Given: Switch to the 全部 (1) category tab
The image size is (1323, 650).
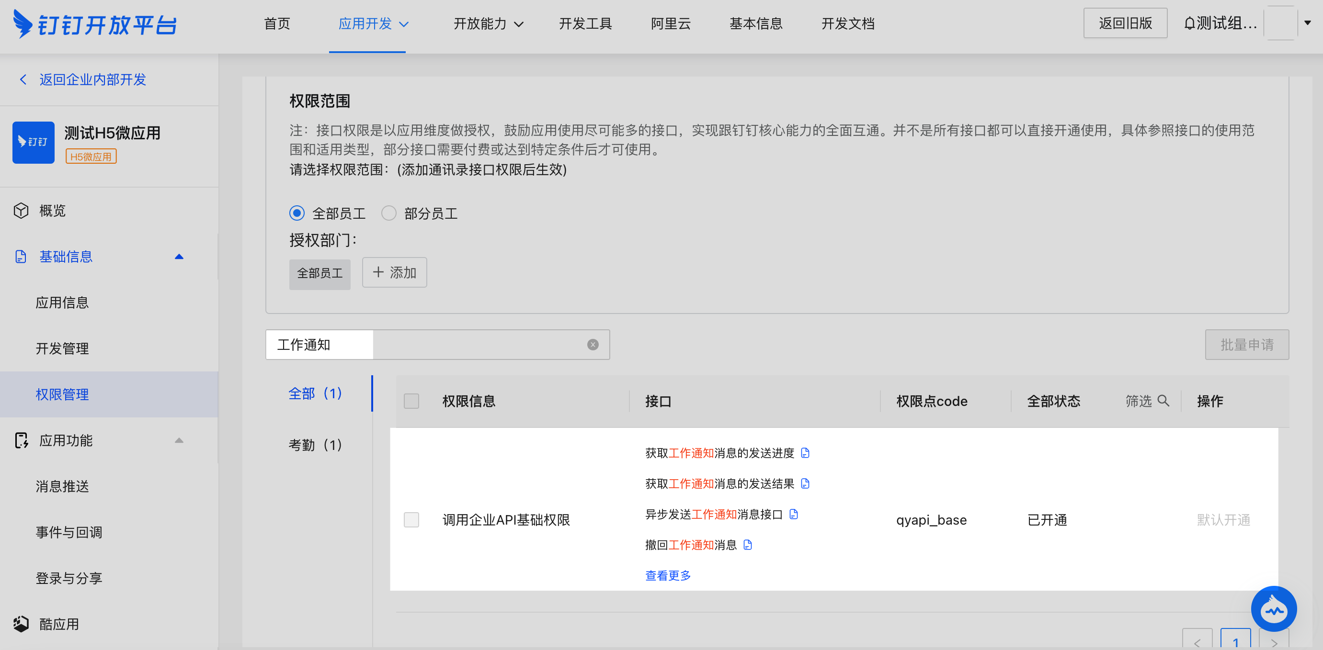Looking at the screenshot, I should coord(315,393).
